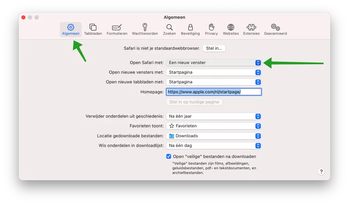
Task: Go to the Zoeken magnifier pane
Action: coord(169,29)
